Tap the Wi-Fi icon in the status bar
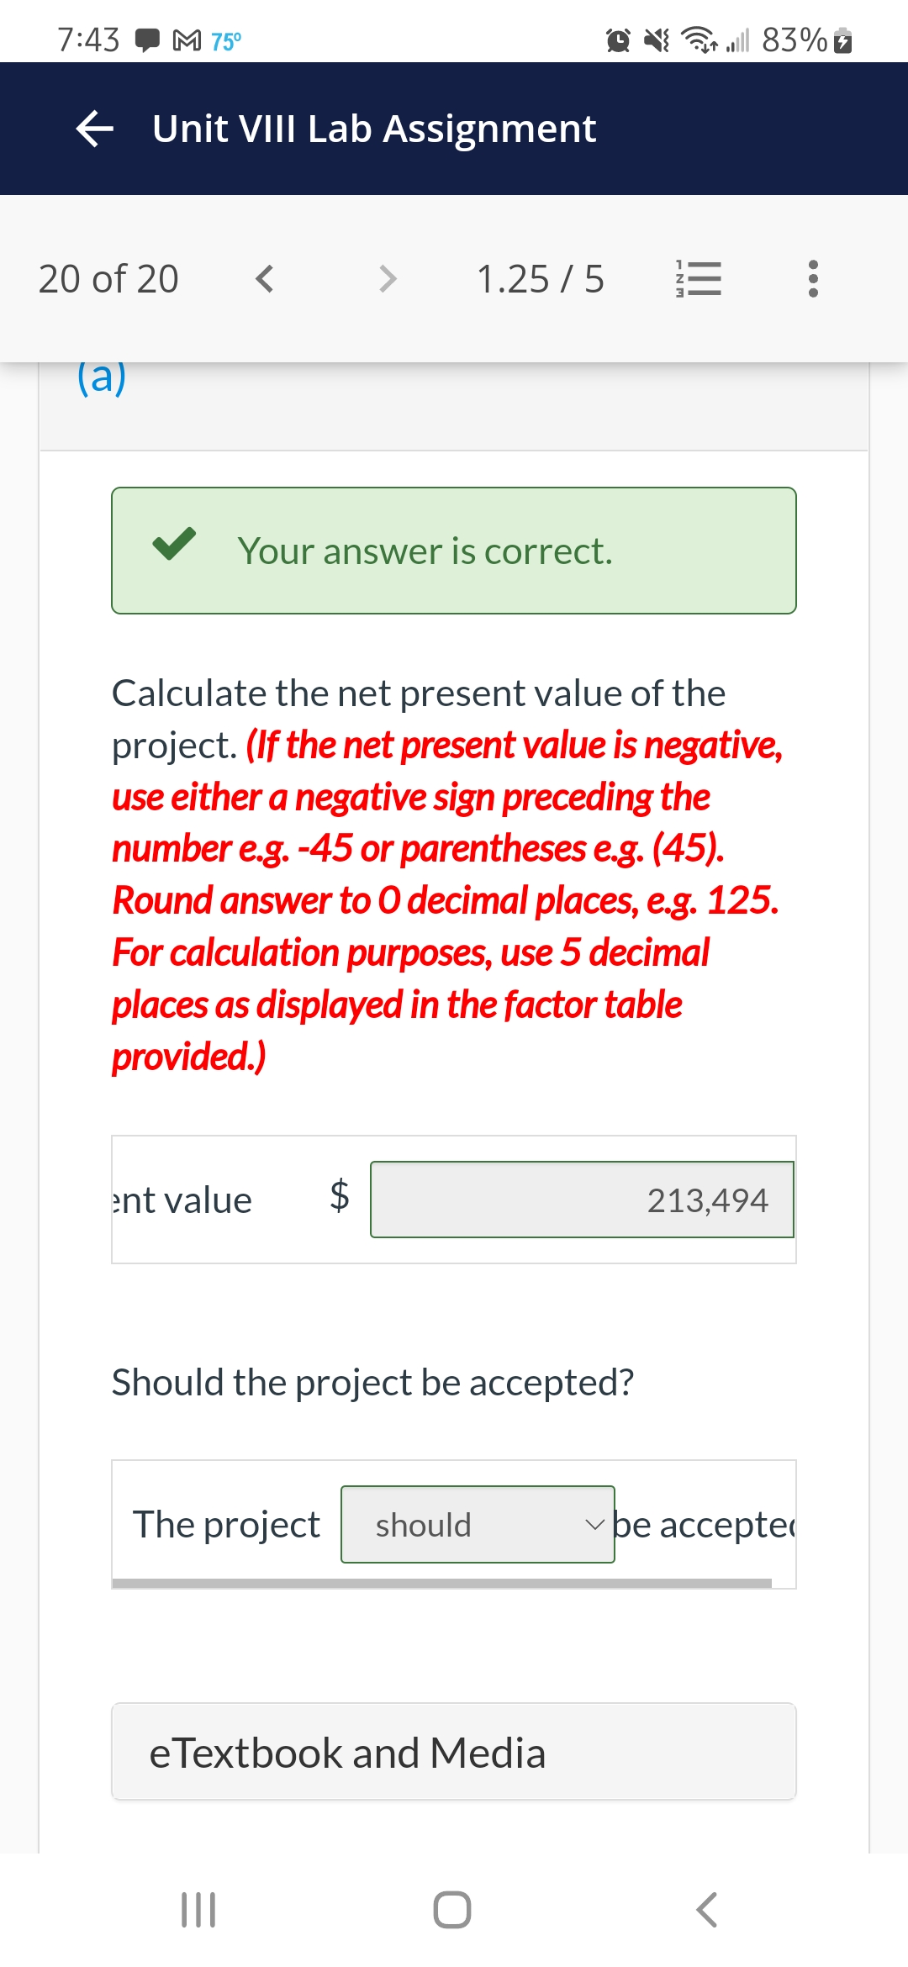The image size is (908, 1967). pyautogui.click(x=698, y=40)
